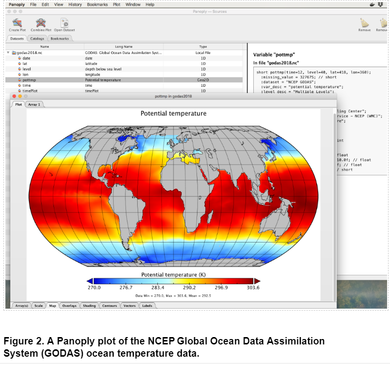This screenshot has height=365, width=390.
Task: Click the variable icon beside lat
Action: (x=20, y=64)
